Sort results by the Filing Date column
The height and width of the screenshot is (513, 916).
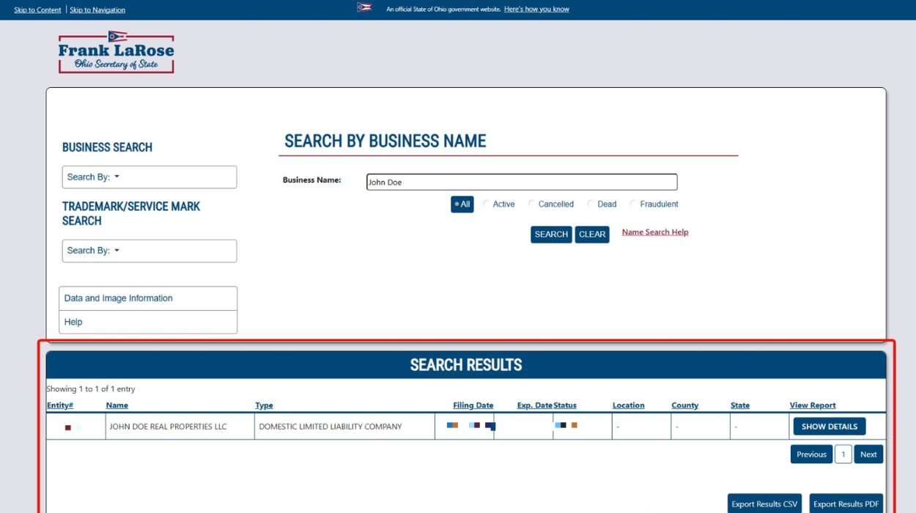472,405
